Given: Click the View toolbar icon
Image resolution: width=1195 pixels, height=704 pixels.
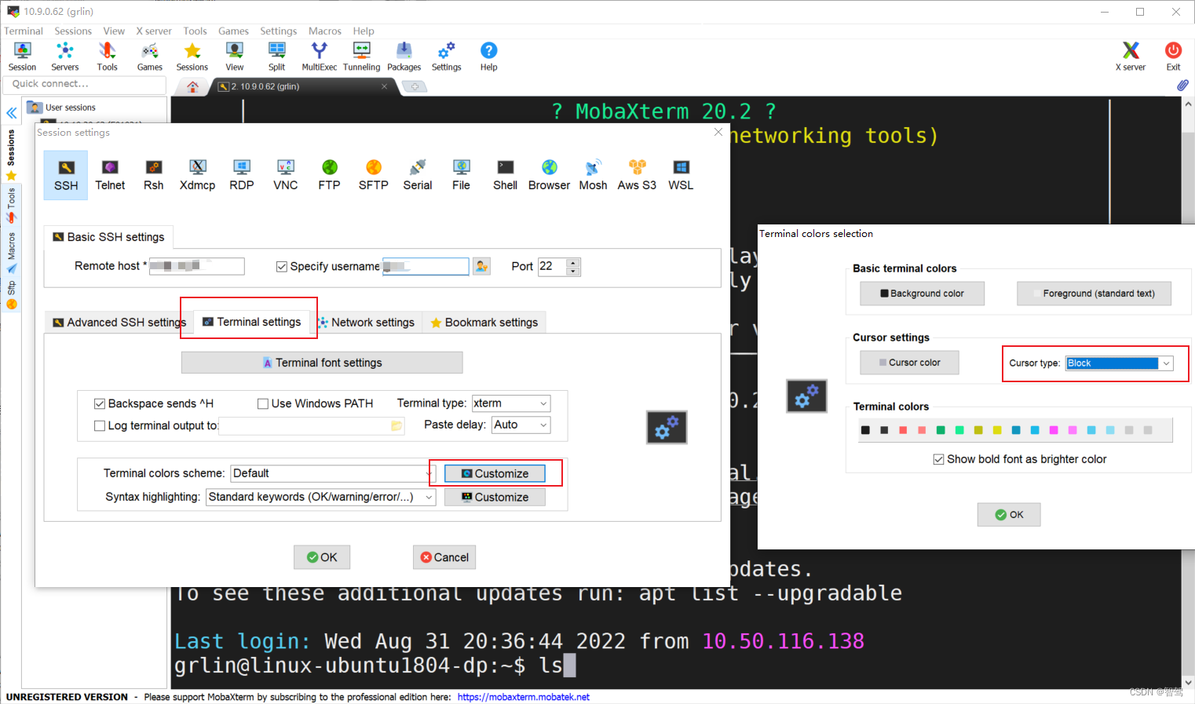Looking at the screenshot, I should point(234,57).
